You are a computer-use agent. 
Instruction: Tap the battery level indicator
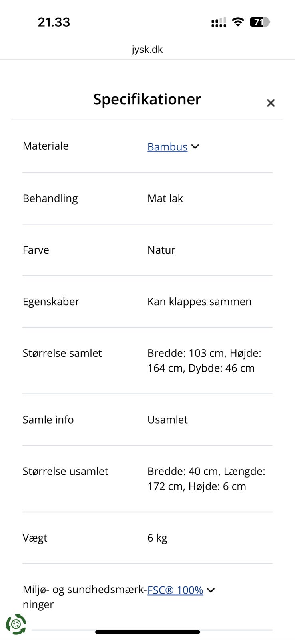(x=259, y=22)
